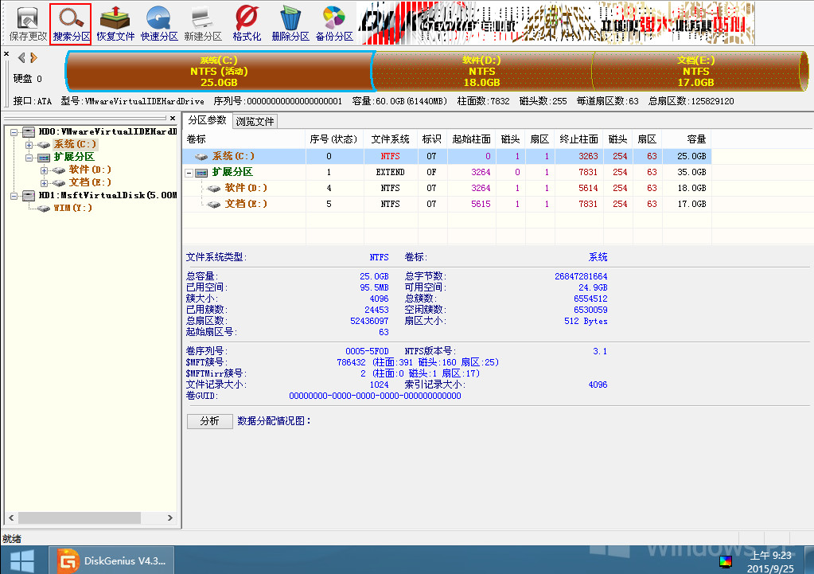Screen dimensions: 814x574
Task: Close the left disk tree panel
Action: point(173,119)
